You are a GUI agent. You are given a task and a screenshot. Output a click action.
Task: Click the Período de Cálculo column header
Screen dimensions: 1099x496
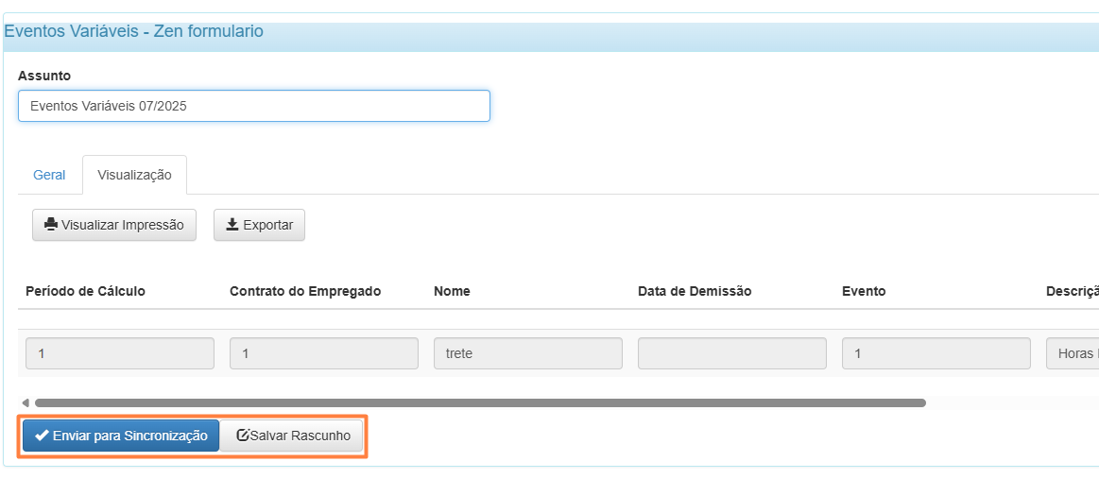(85, 291)
